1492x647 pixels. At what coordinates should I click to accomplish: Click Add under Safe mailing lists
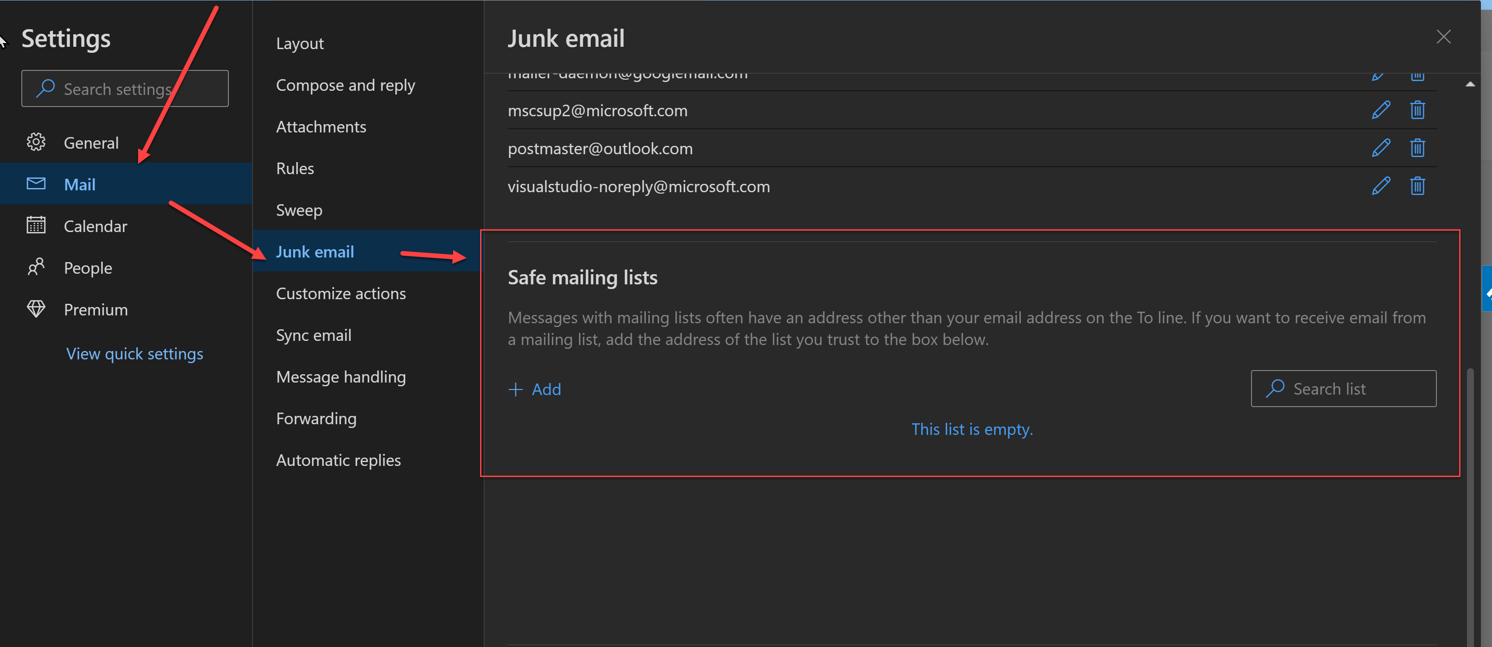click(x=535, y=389)
